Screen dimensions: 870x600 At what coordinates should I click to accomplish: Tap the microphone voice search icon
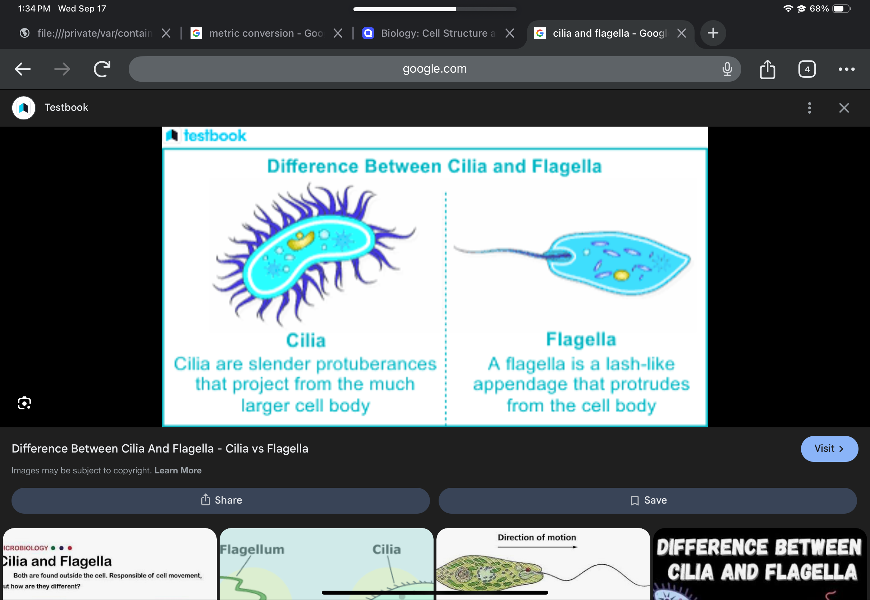[727, 69]
